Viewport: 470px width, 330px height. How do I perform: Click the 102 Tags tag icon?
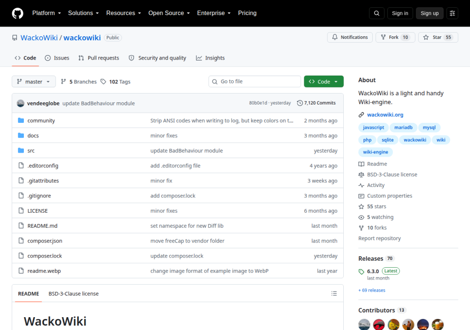point(103,82)
